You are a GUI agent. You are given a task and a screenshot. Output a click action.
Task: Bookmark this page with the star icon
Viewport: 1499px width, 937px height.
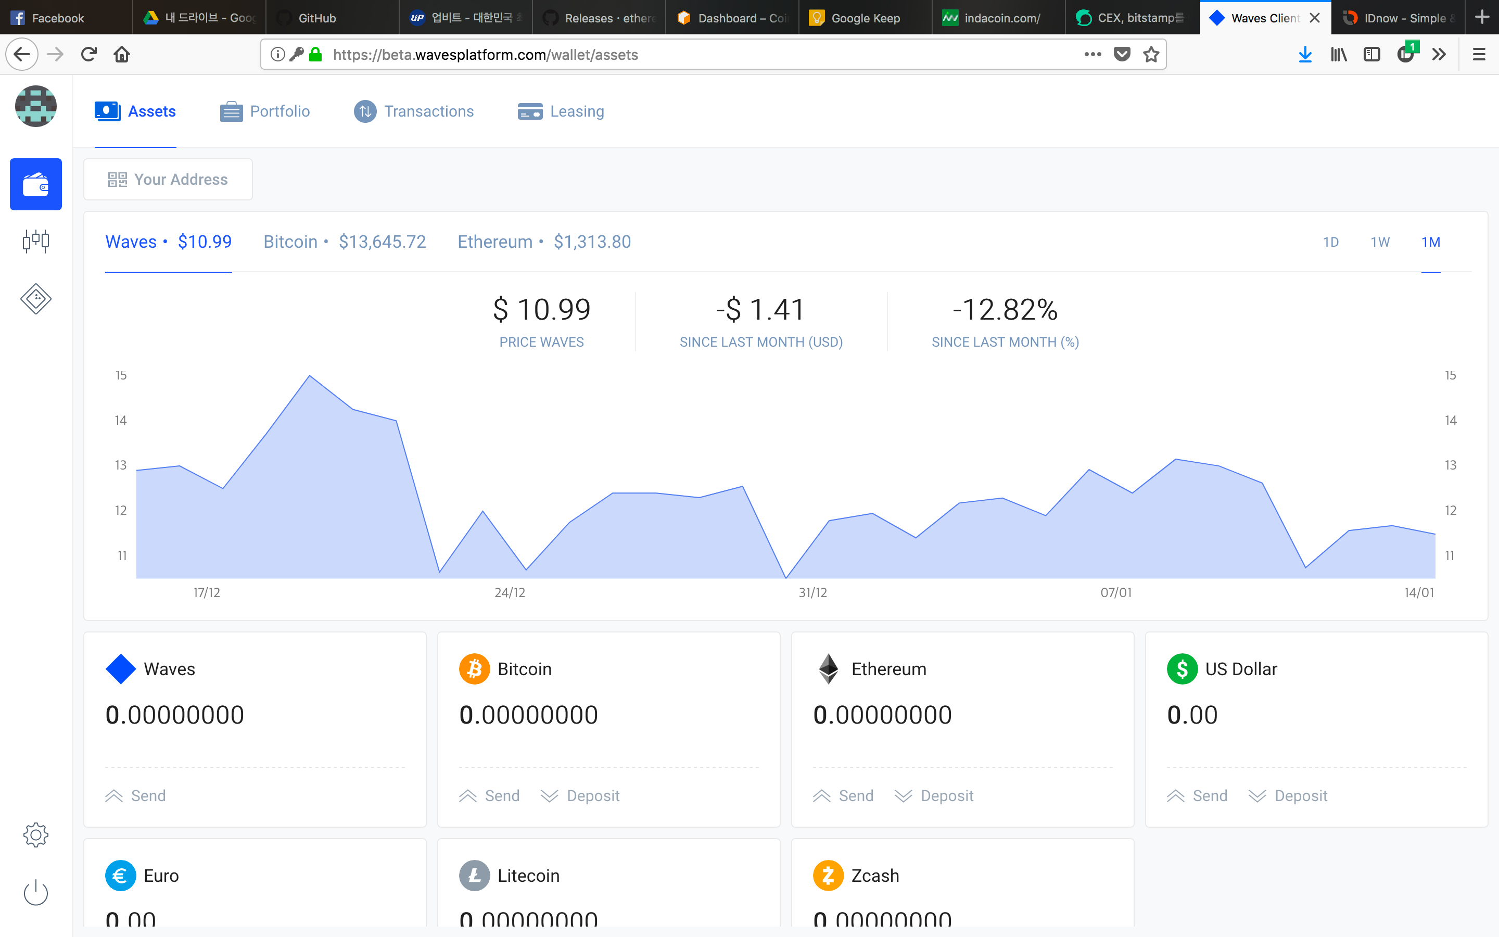(1151, 55)
